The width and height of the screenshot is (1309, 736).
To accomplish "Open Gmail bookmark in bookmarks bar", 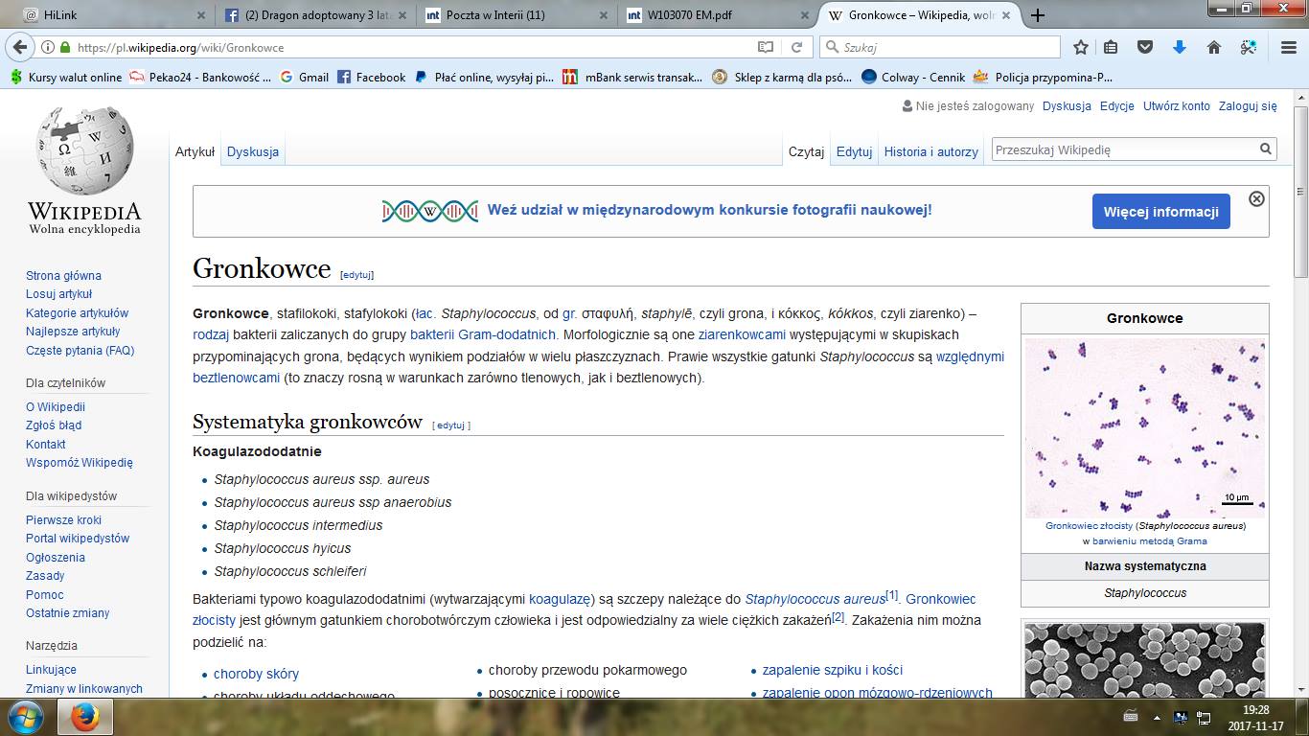I will (304, 78).
